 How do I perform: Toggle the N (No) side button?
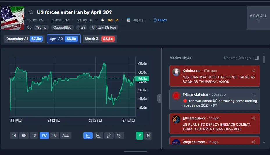(x=148, y=136)
